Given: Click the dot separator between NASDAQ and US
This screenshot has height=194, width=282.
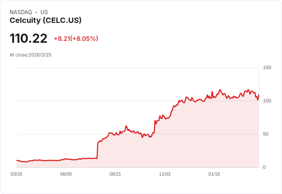Looking at the screenshot, I should click(36, 12).
